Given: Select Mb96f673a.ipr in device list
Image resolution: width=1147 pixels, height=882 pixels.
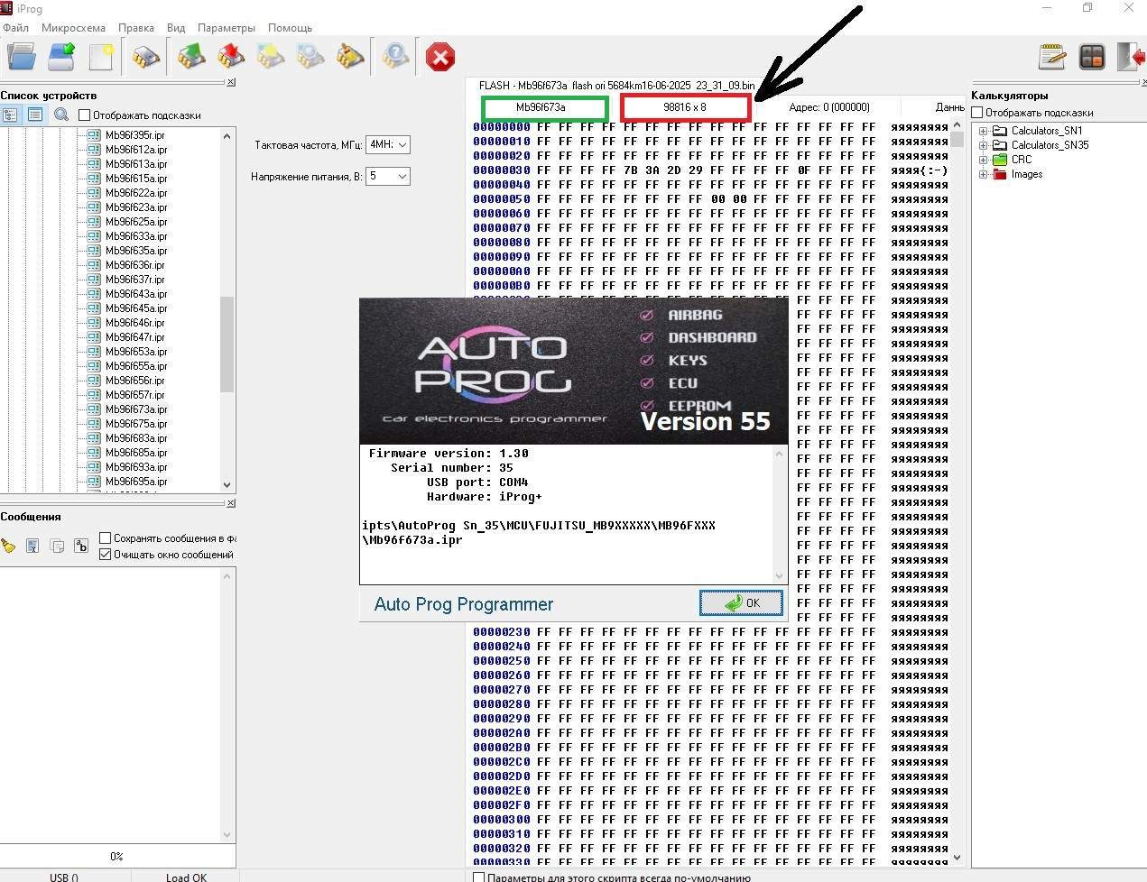Looking at the screenshot, I should pyautogui.click(x=136, y=409).
